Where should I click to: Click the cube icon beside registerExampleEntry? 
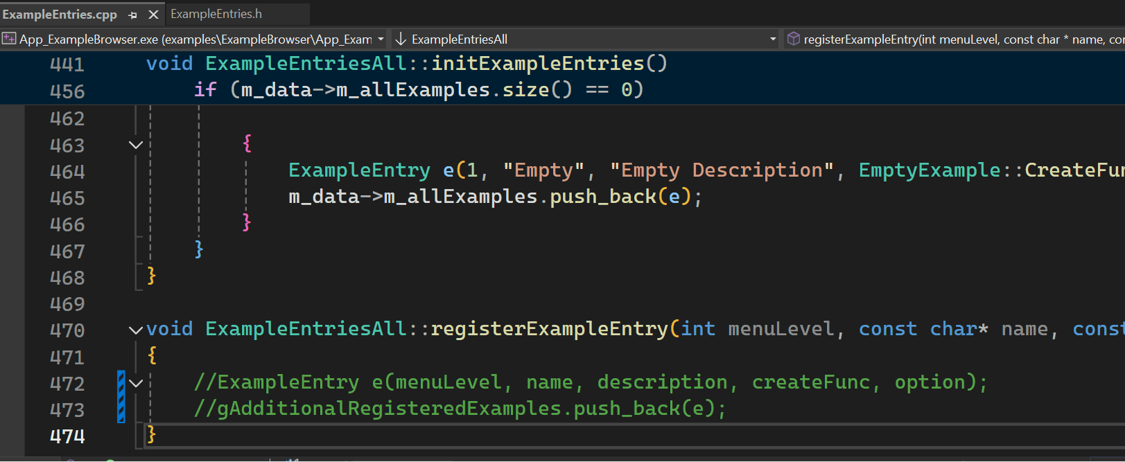point(794,39)
